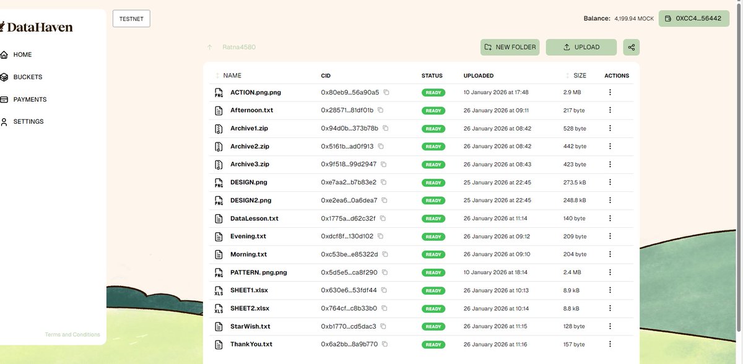
Task: Click the XLS file icon of SHEET2.xlsx
Action: (x=219, y=309)
